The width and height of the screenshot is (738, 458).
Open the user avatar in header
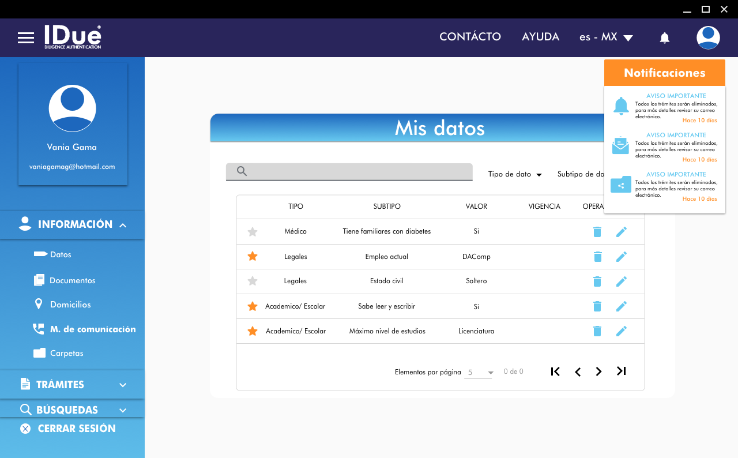coord(707,37)
